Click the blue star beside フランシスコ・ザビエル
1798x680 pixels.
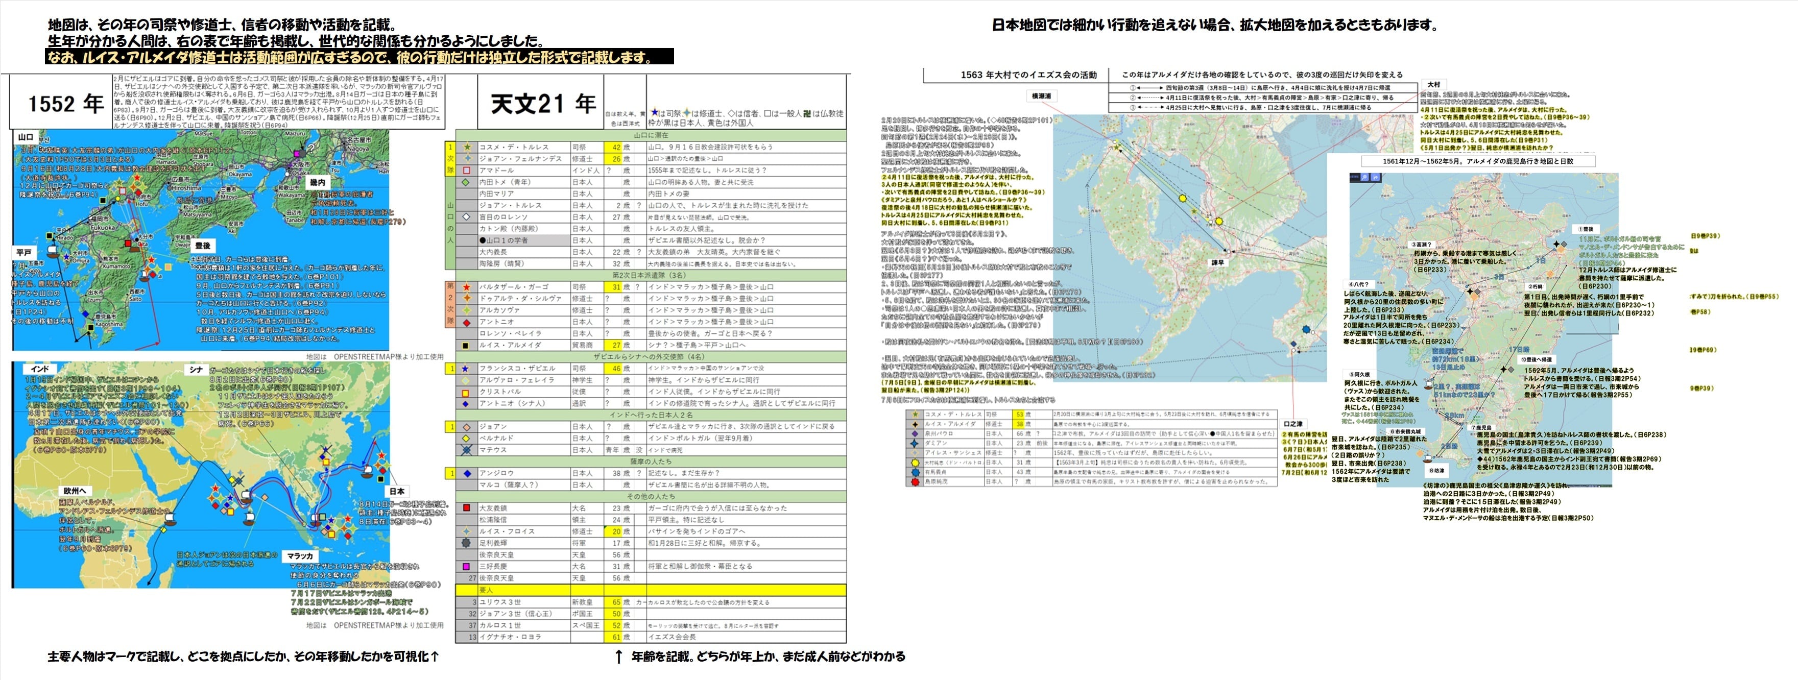click(467, 368)
